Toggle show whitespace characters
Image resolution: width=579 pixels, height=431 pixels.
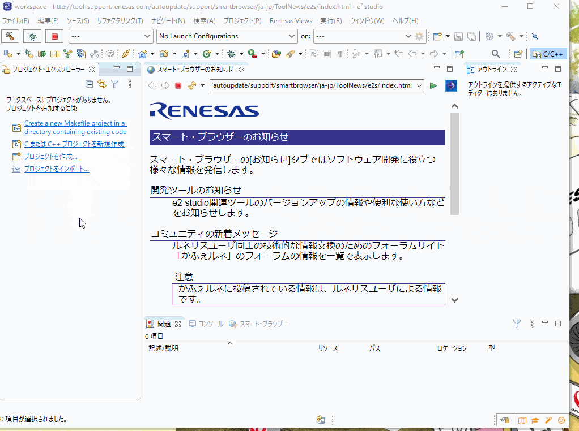(340, 53)
